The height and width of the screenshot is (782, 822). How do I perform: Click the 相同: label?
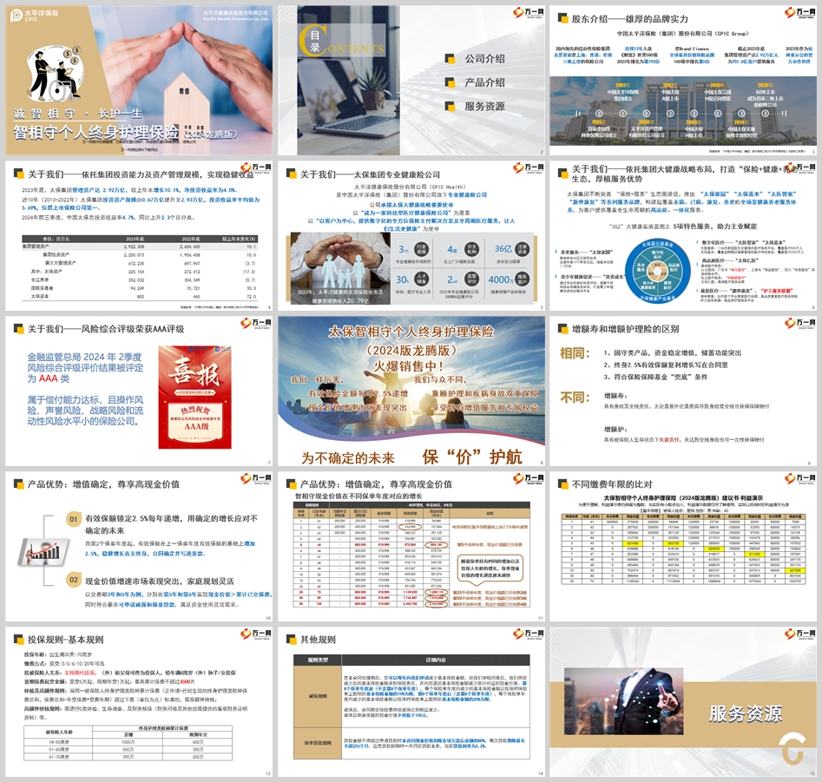[x=575, y=353]
